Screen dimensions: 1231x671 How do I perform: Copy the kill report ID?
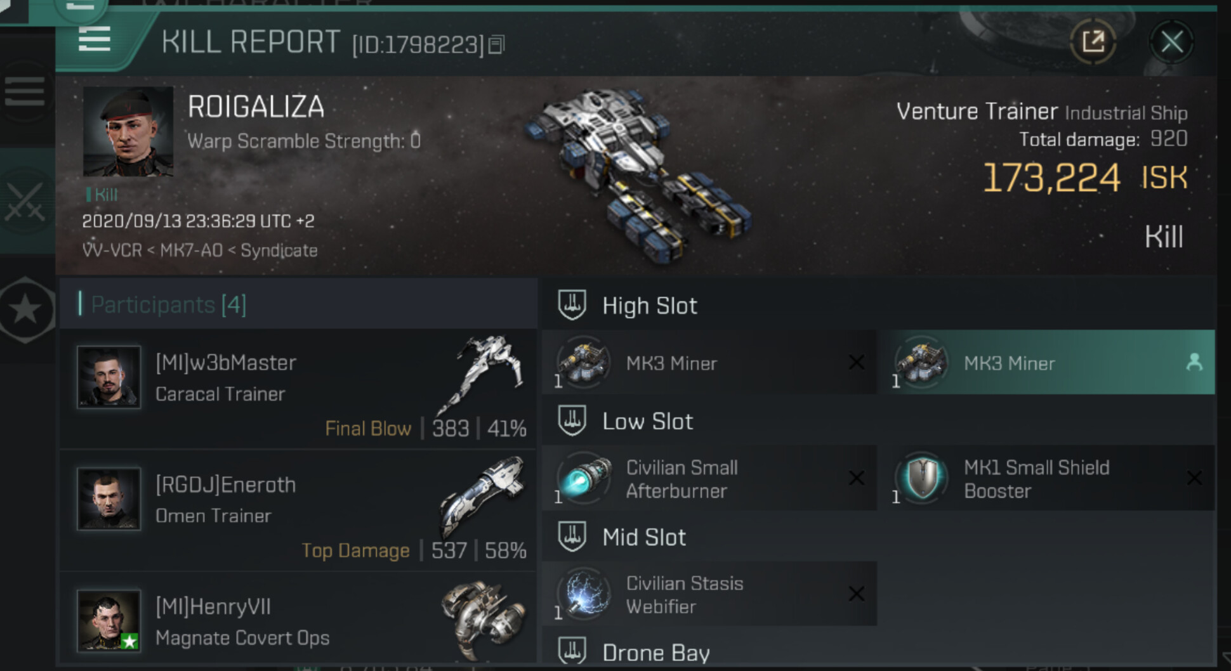(496, 44)
